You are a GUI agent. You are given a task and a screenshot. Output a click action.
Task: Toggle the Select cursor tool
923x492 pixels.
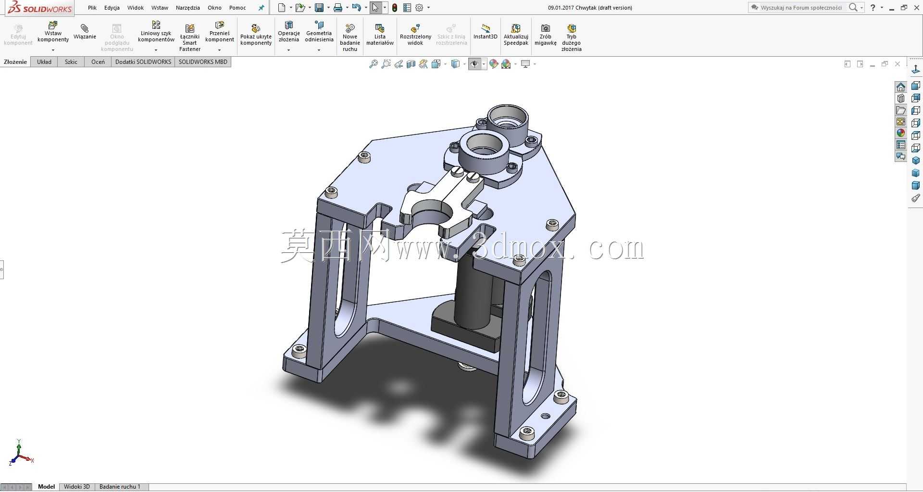[375, 8]
